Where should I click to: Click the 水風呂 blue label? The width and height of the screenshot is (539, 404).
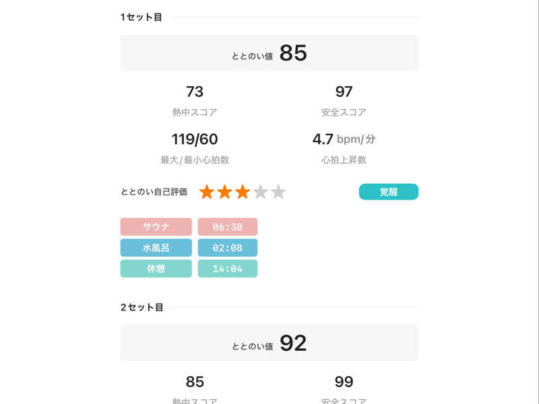click(156, 248)
